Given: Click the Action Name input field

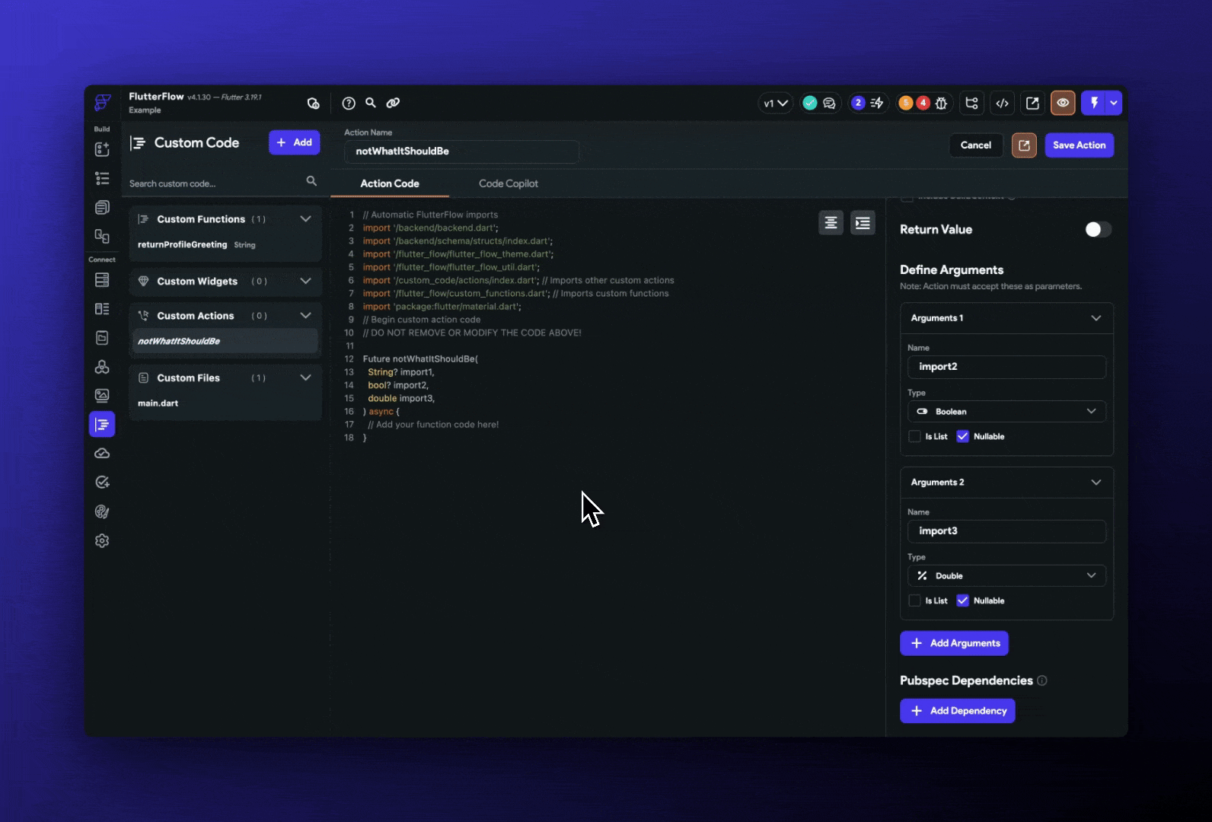Looking at the screenshot, I should [461, 151].
